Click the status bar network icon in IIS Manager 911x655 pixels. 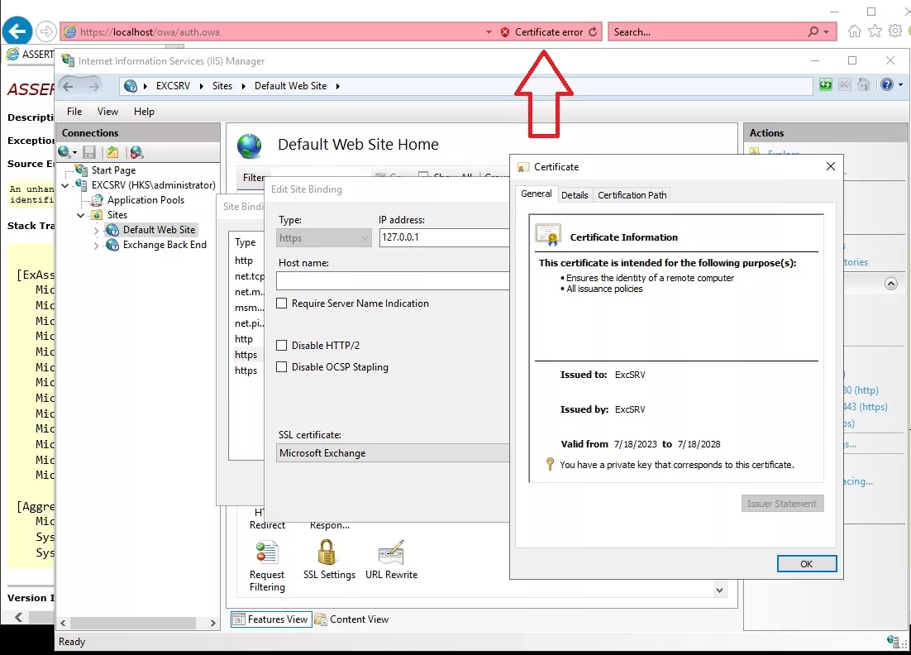[x=893, y=641]
